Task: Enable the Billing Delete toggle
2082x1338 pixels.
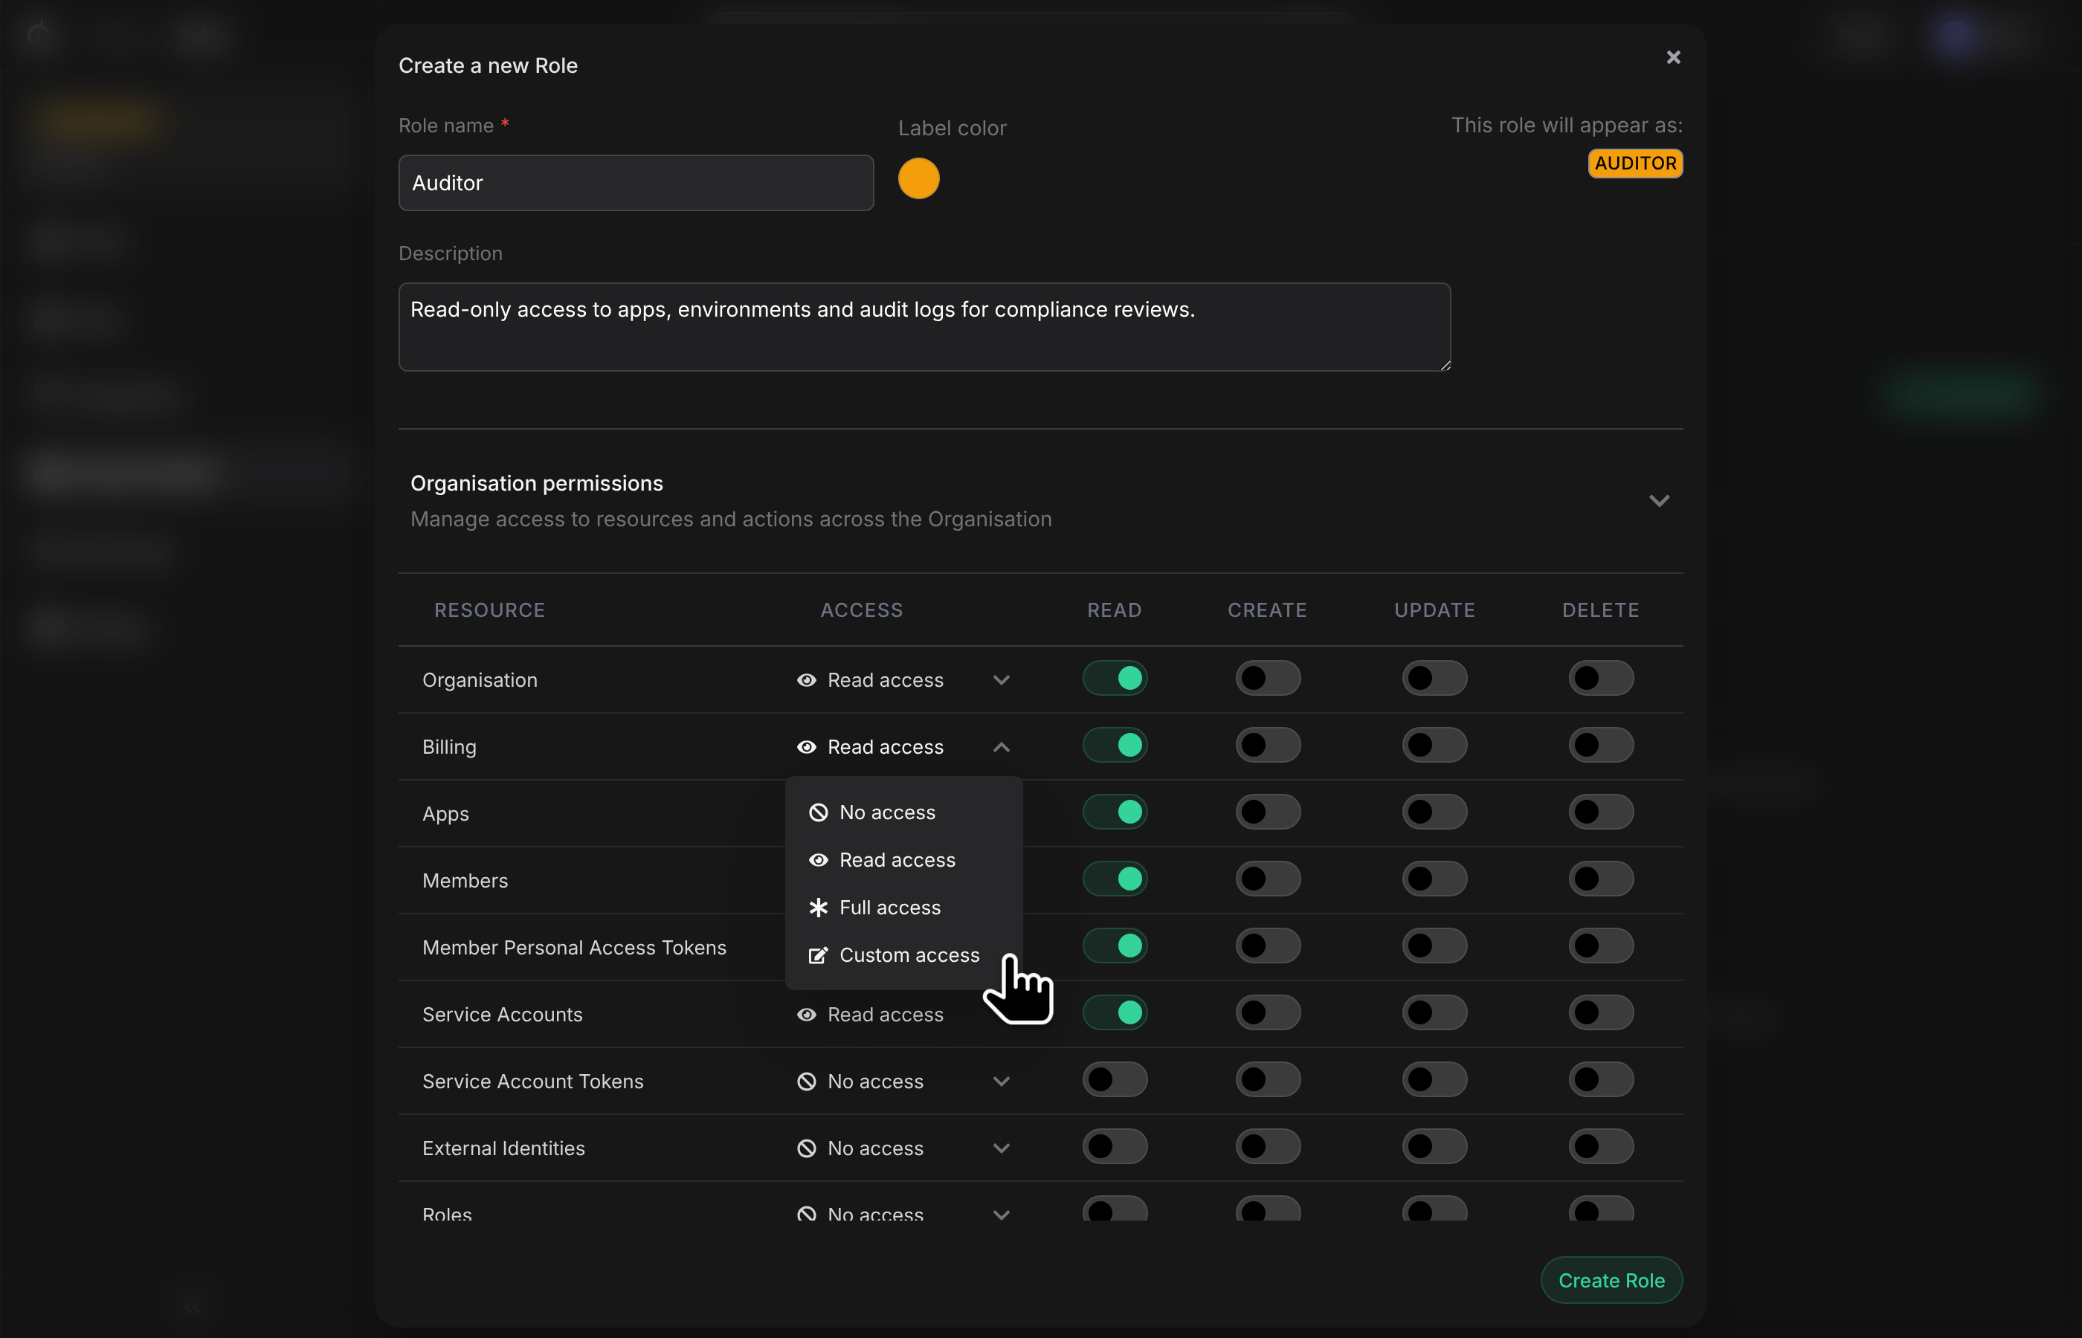Action: point(1601,745)
